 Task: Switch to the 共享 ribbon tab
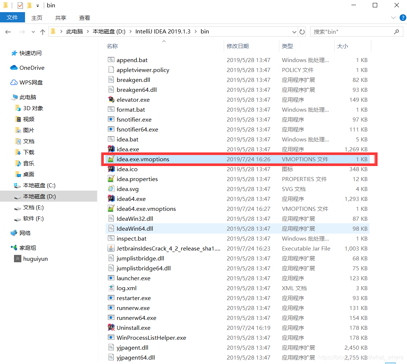pyautogui.click(x=61, y=18)
